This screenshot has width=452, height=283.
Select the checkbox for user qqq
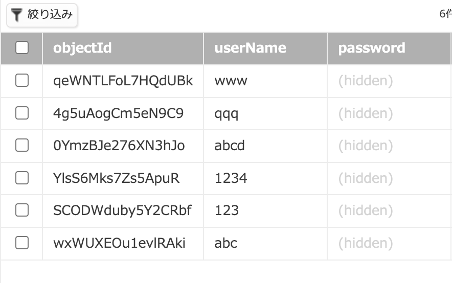click(22, 113)
